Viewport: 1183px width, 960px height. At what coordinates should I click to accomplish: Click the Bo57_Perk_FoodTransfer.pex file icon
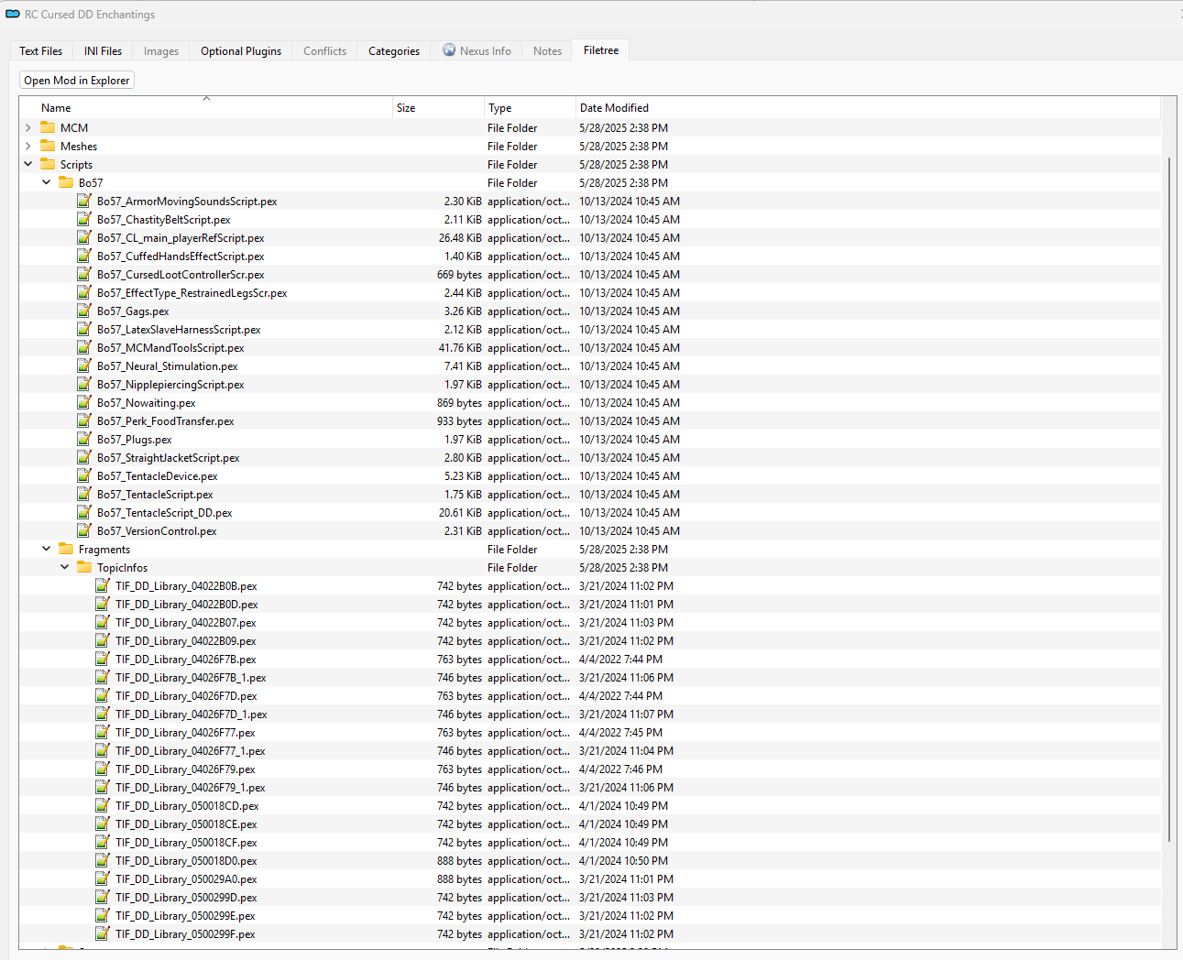(x=84, y=420)
